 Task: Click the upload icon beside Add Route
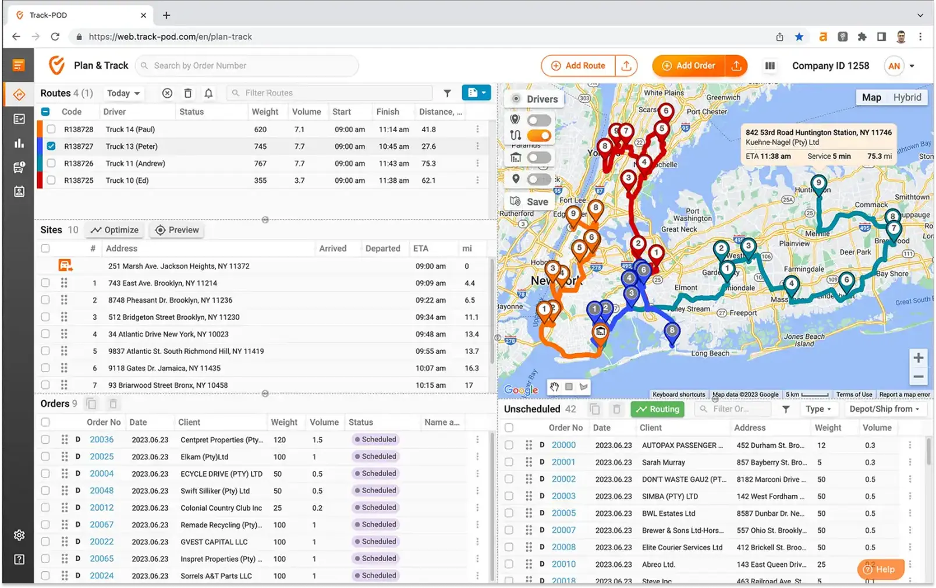(x=627, y=66)
